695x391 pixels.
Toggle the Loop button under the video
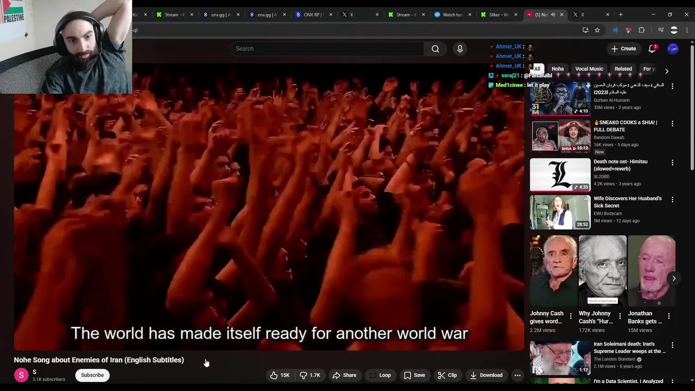coord(380,375)
